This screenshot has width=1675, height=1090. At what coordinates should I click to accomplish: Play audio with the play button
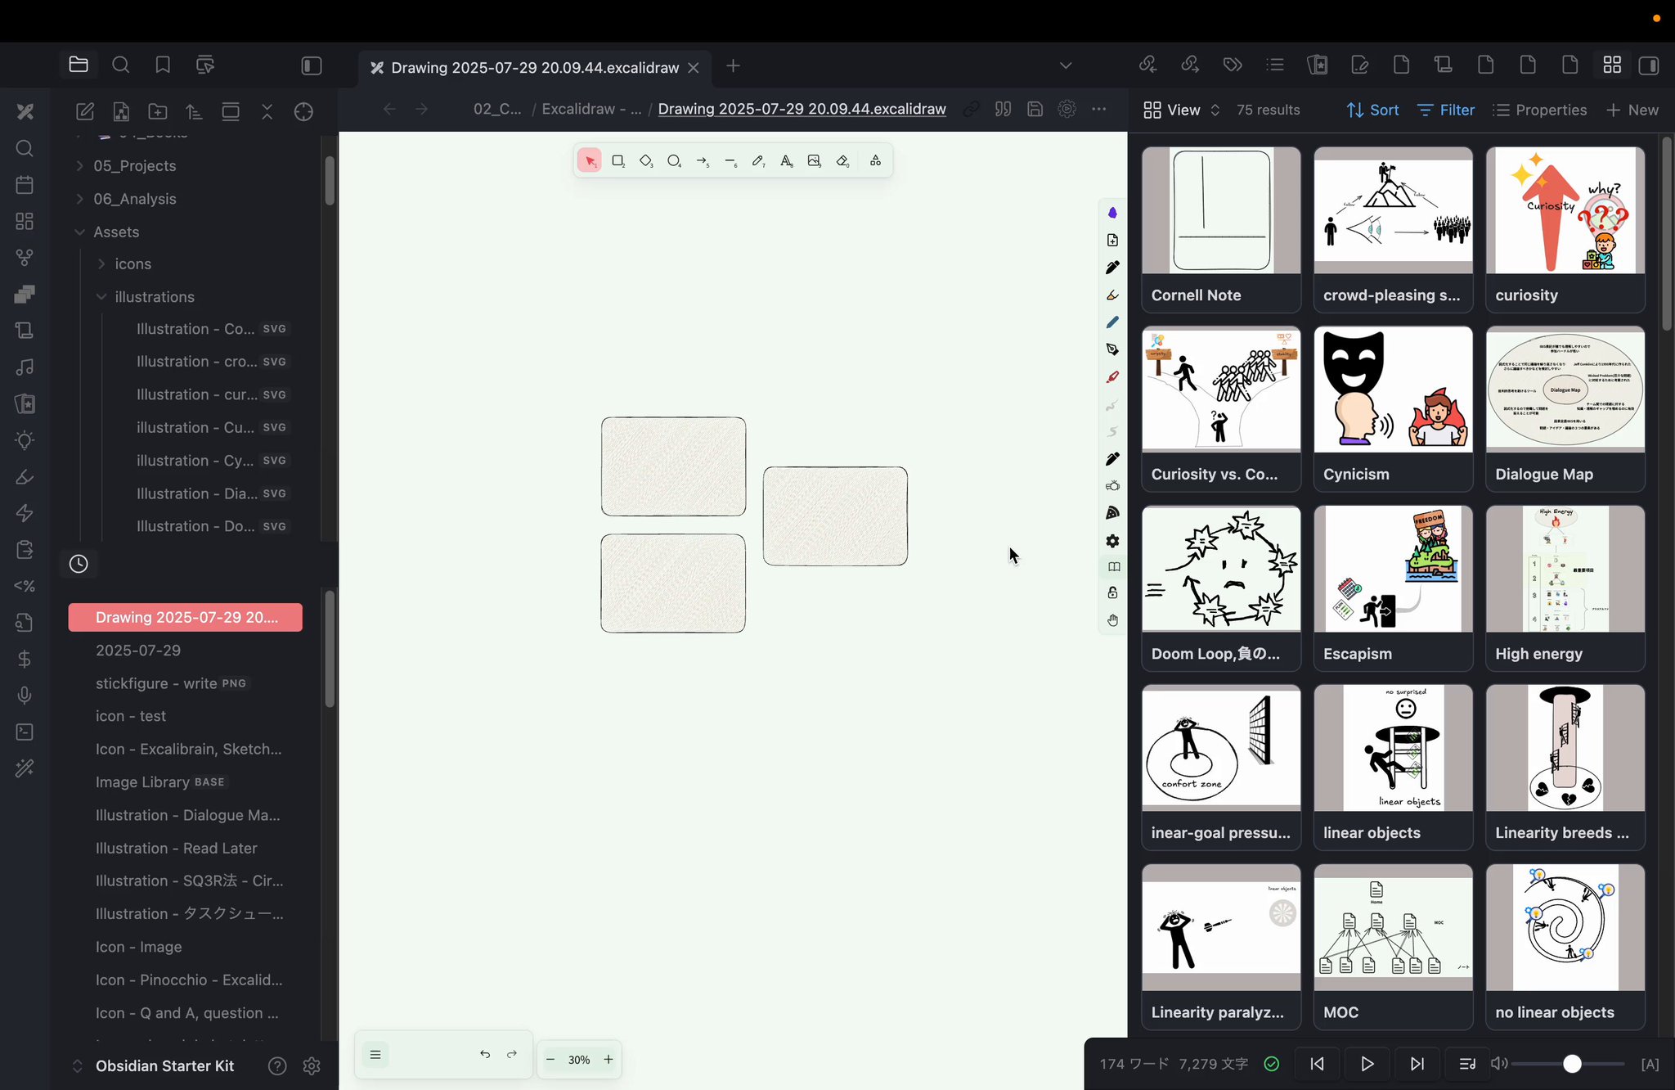(1367, 1064)
